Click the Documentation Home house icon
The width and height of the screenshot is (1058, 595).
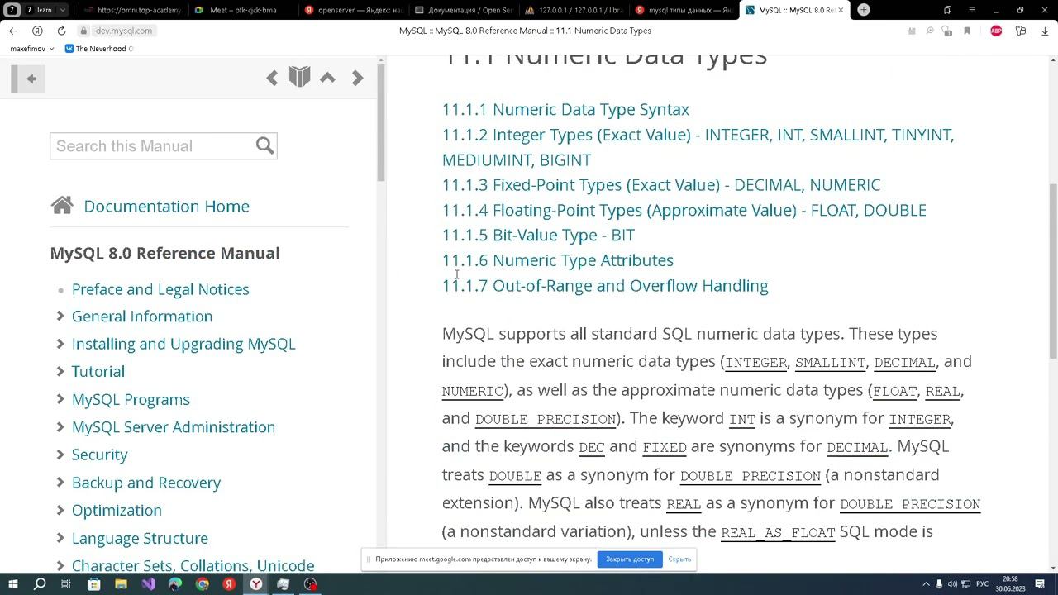62,206
